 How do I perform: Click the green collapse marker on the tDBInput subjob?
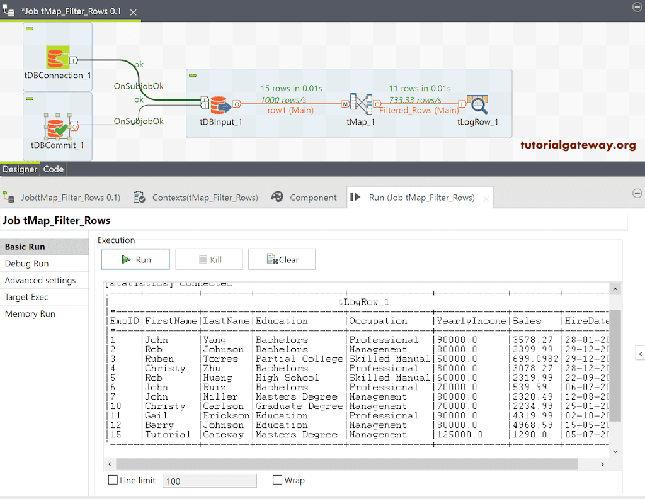tap(192, 74)
